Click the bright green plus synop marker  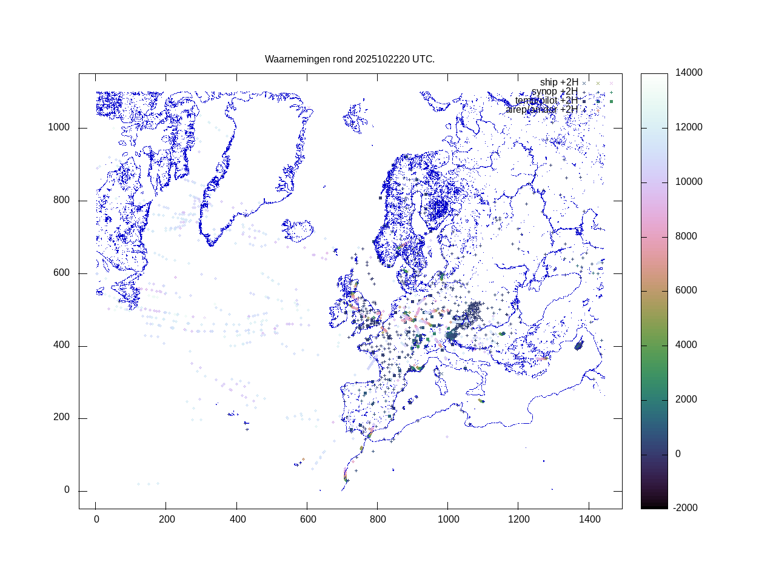pos(611,92)
